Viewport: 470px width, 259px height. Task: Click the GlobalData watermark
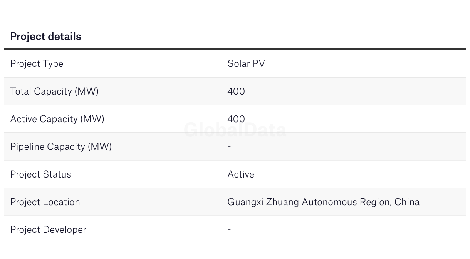[x=235, y=130]
